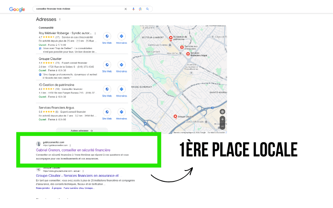Click Services aux entreprises map pin

(x=182, y=47)
